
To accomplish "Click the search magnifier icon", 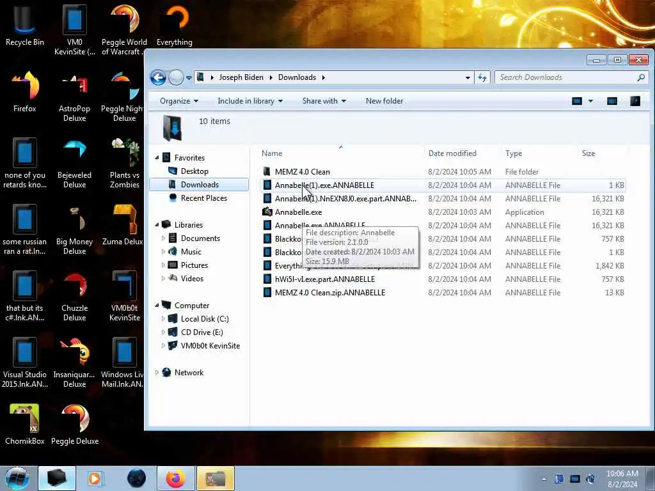I will tap(641, 77).
